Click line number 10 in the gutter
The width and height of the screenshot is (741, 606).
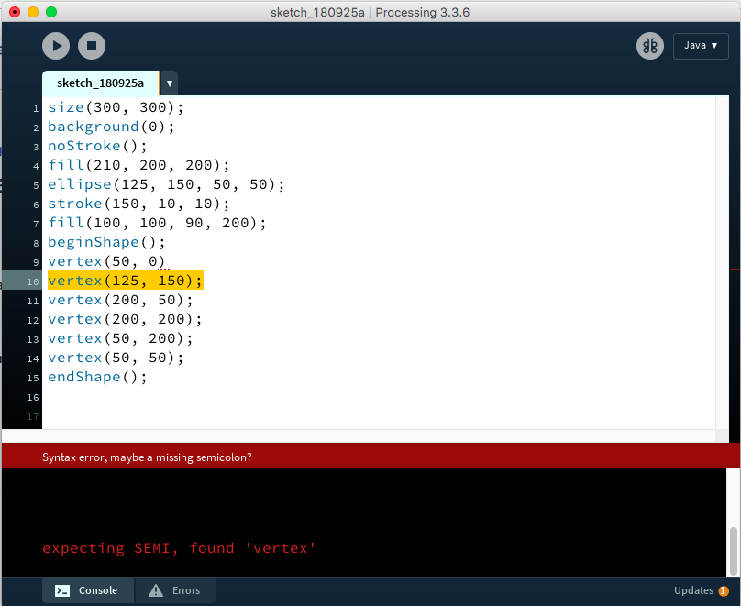(x=33, y=281)
